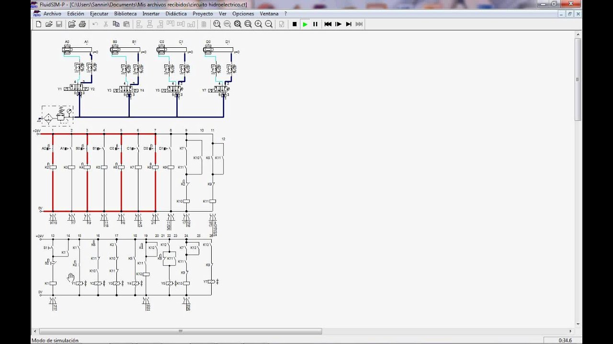Select the Zoom In magnifier tool
The image size is (613, 344).
[259, 24]
